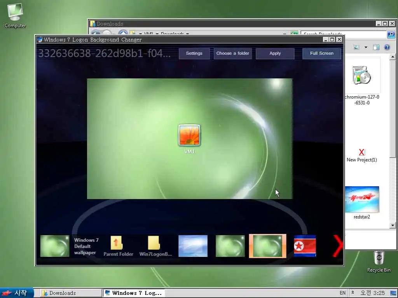Click the search button in Downloads window
This screenshot has width=398, height=298.
(x=391, y=34)
